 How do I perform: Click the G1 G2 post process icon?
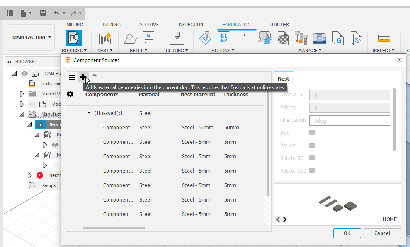click(x=224, y=38)
